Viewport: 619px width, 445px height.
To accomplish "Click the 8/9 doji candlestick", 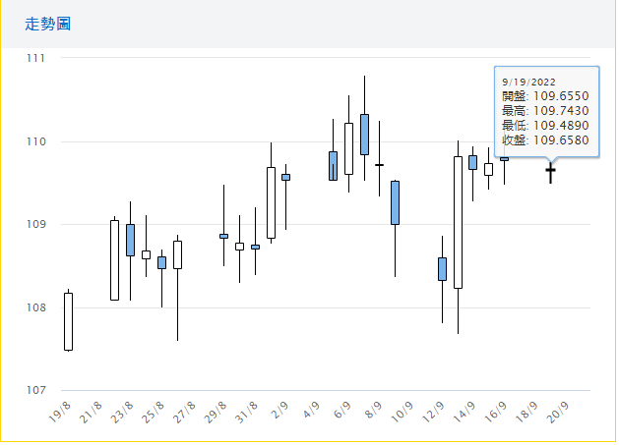I will point(379,165).
